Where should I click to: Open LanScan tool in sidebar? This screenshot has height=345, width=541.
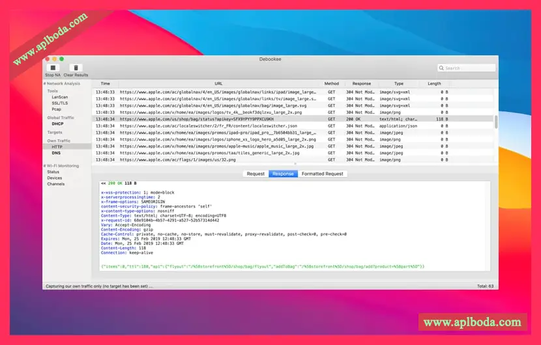click(60, 97)
